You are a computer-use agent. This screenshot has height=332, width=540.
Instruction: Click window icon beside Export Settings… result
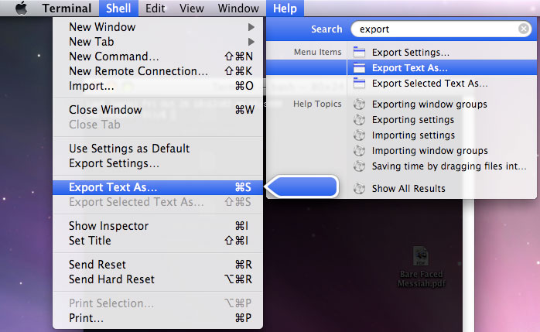(x=359, y=52)
